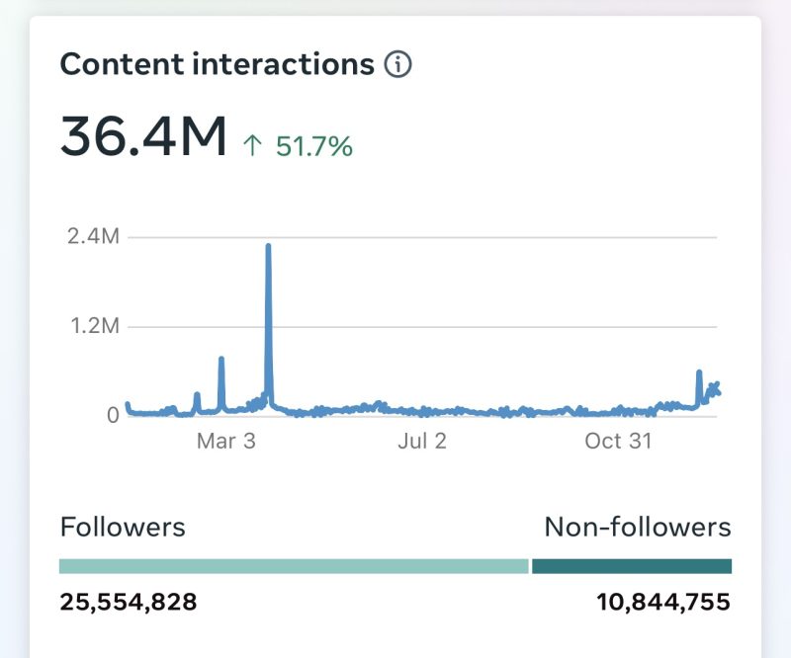
Task: Click the light teal Followers bar segment
Action: (x=294, y=566)
